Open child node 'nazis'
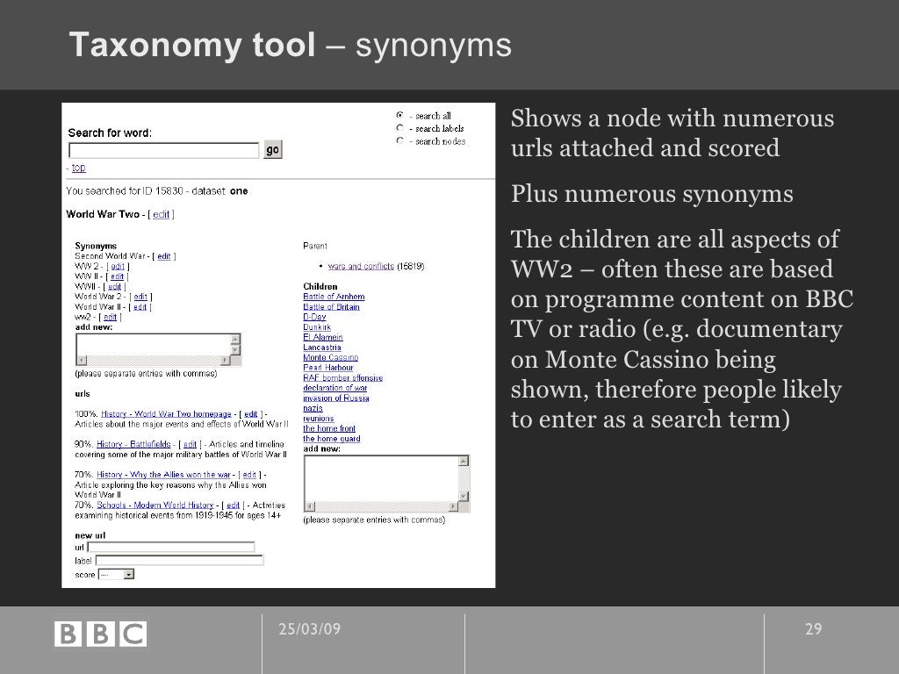The width and height of the screenshot is (899, 674). [313, 408]
